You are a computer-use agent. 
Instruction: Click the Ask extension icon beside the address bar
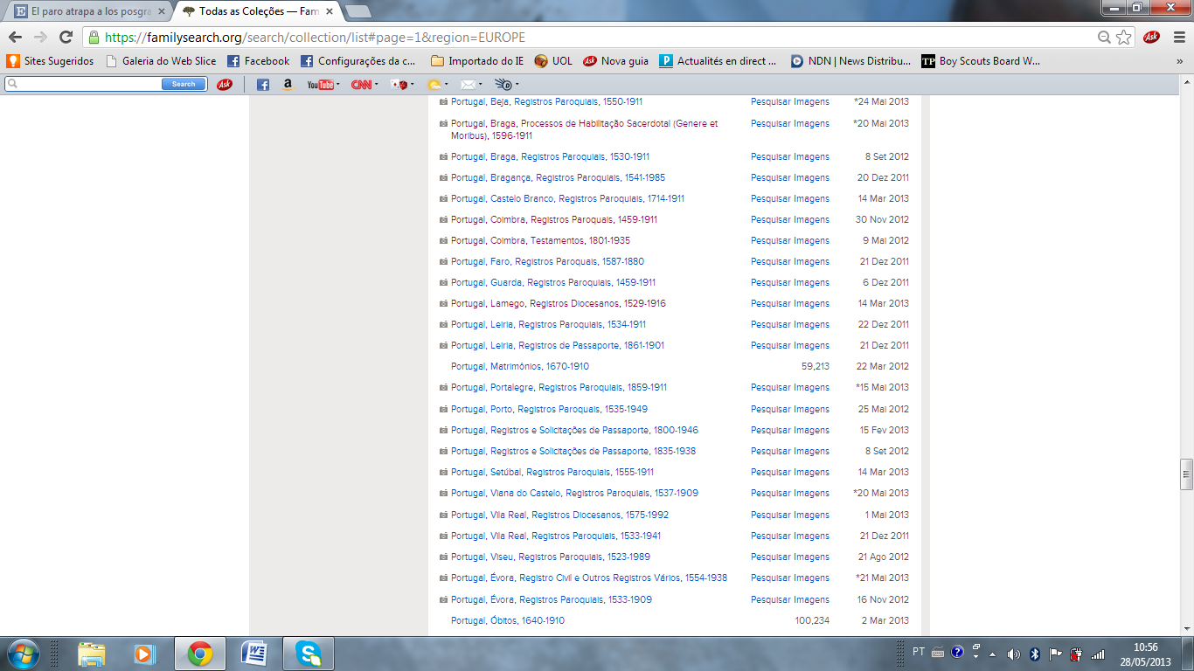point(1151,38)
